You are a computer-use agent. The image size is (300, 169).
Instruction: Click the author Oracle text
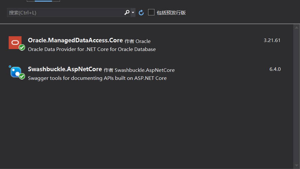pyautogui.click(x=143, y=41)
